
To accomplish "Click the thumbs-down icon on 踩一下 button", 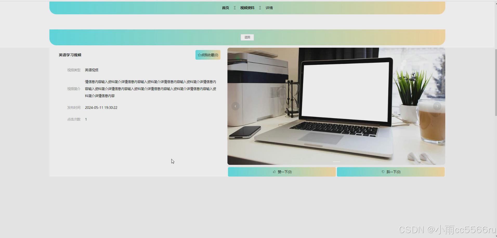I will tap(383, 172).
